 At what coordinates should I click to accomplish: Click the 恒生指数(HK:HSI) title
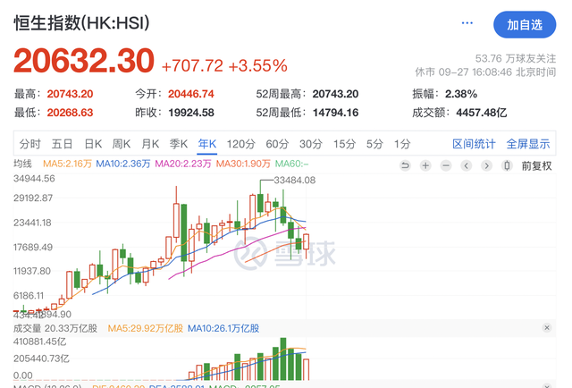click(x=81, y=23)
